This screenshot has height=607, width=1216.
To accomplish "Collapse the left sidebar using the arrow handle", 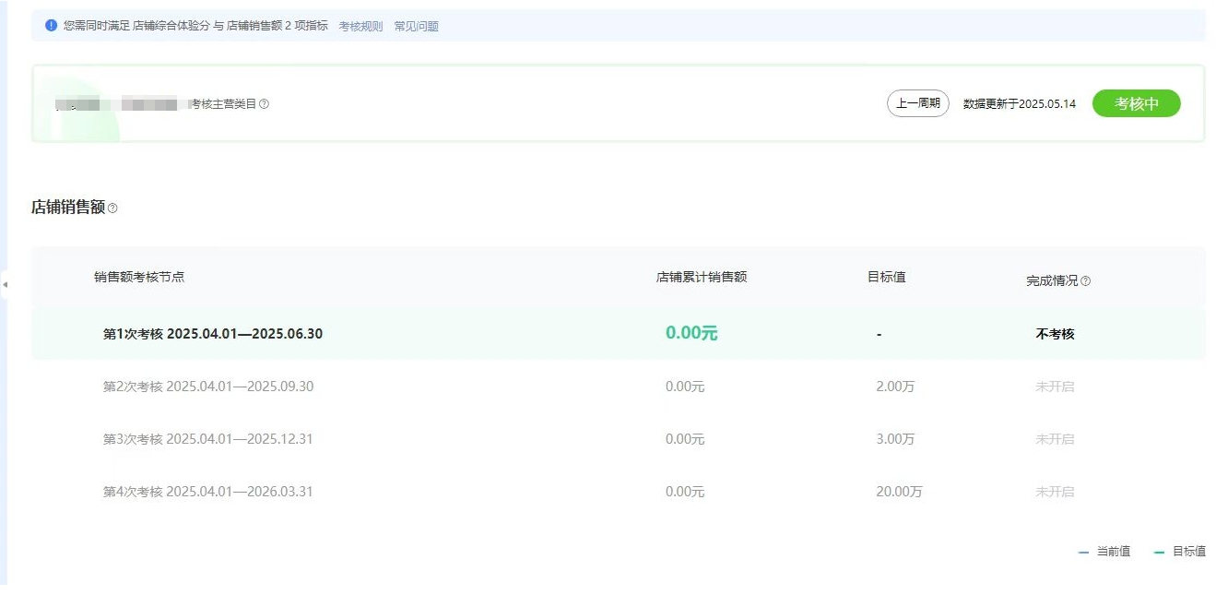I will coord(5,284).
